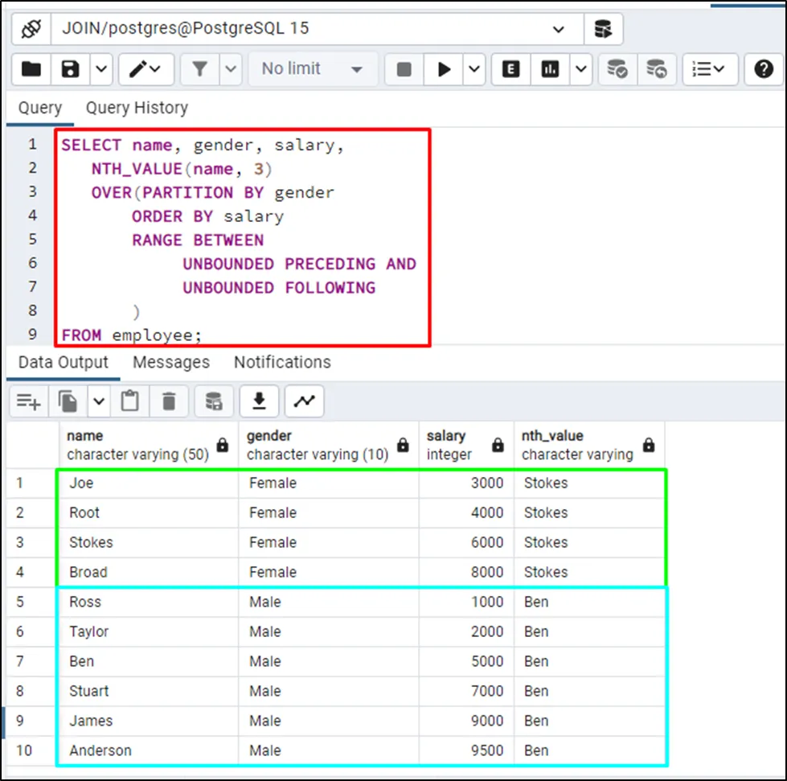Click the Save file floppy icon
Screen dimensions: 787x781
71,69
